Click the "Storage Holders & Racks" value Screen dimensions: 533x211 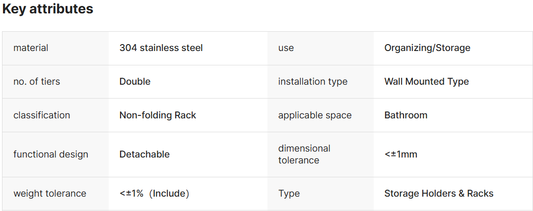(x=439, y=194)
